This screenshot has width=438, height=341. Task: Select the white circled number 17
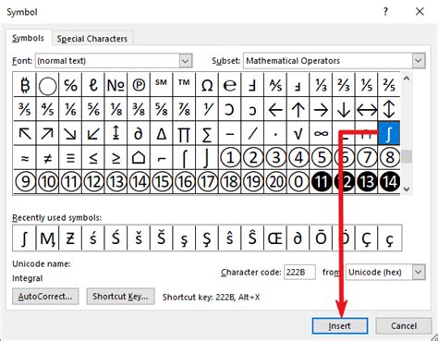pos(207,182)
